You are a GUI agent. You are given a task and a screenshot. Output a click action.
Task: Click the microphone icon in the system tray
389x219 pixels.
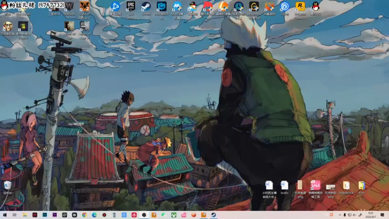345,215
